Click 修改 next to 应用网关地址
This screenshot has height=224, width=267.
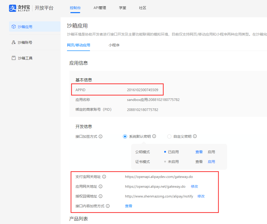194,186
